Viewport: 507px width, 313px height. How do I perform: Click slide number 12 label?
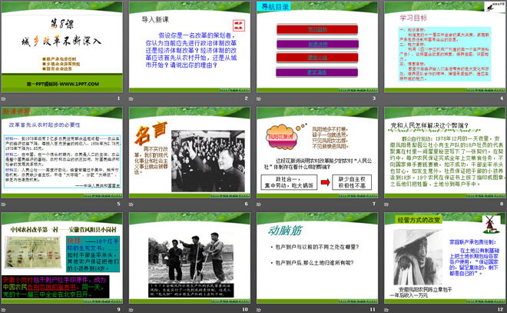pos(501,310)
